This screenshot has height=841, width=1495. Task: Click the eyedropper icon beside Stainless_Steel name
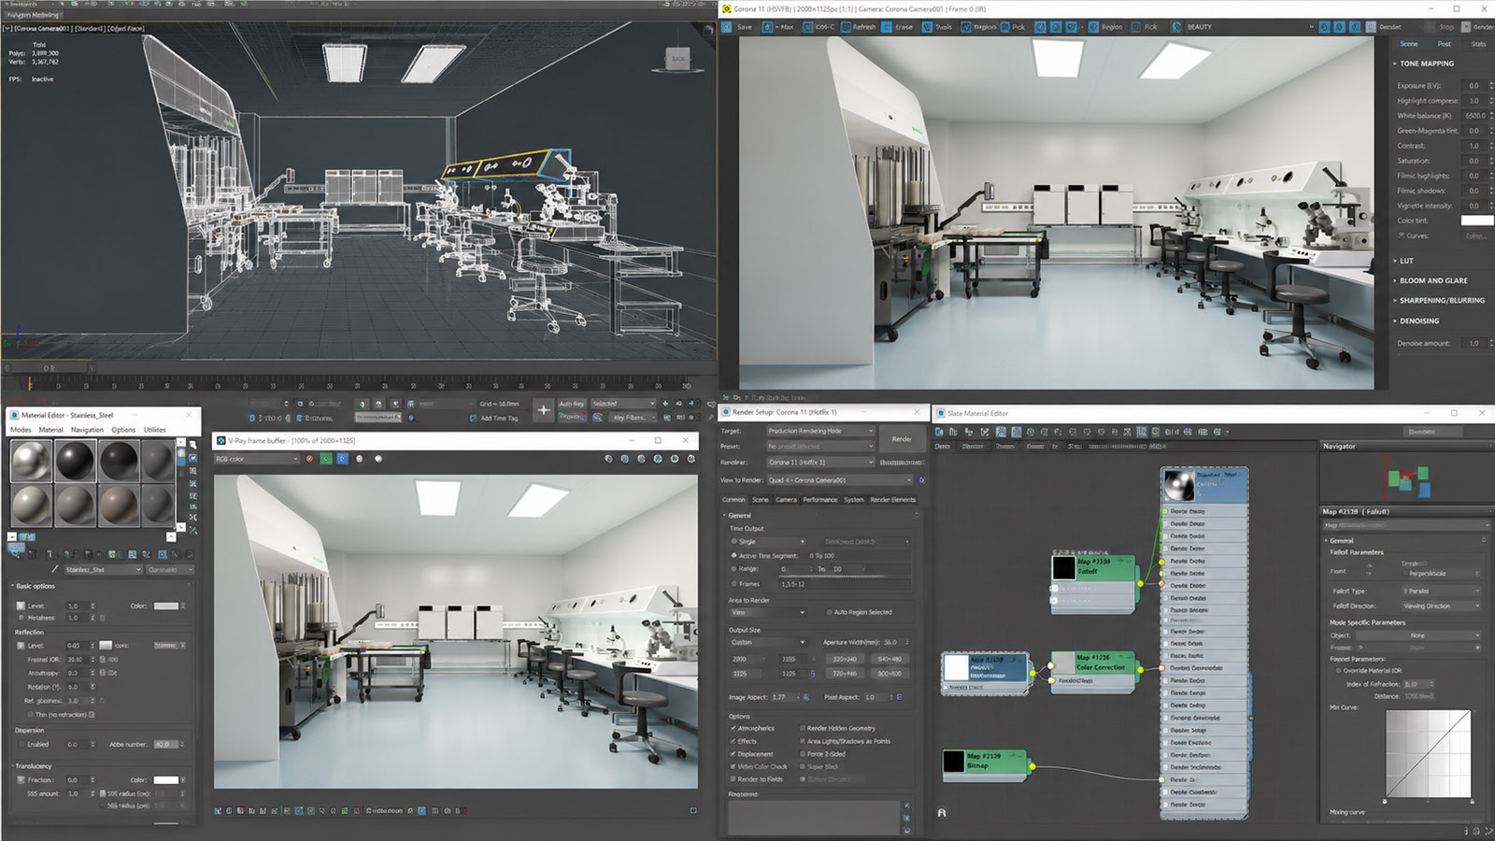[x=54, y=569]
